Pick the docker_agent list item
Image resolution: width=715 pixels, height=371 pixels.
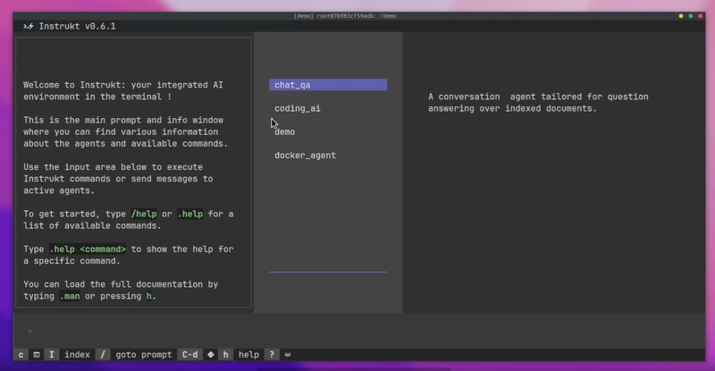tap(305, 156)
